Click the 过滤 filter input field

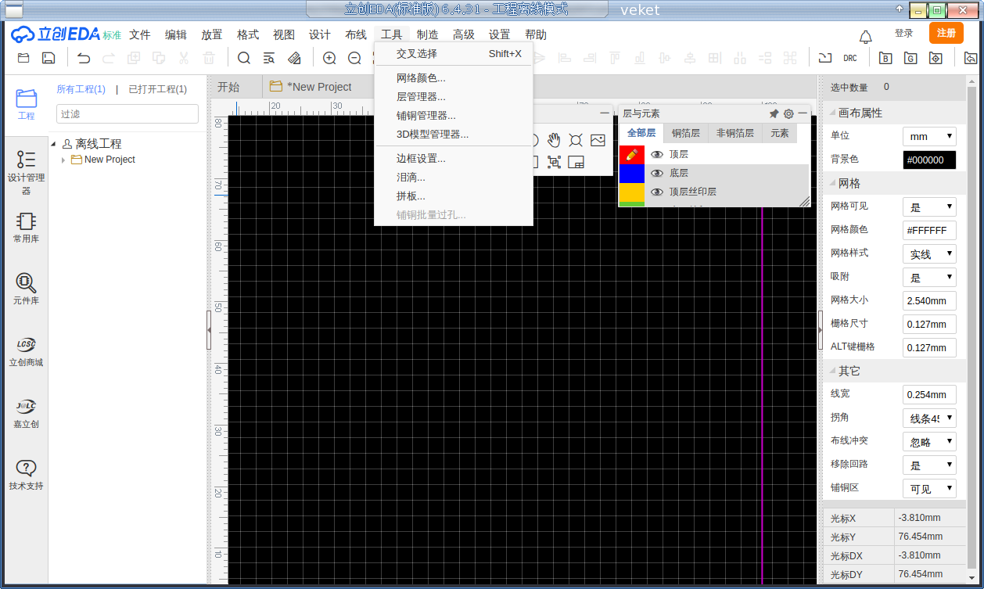click(127, 114)
